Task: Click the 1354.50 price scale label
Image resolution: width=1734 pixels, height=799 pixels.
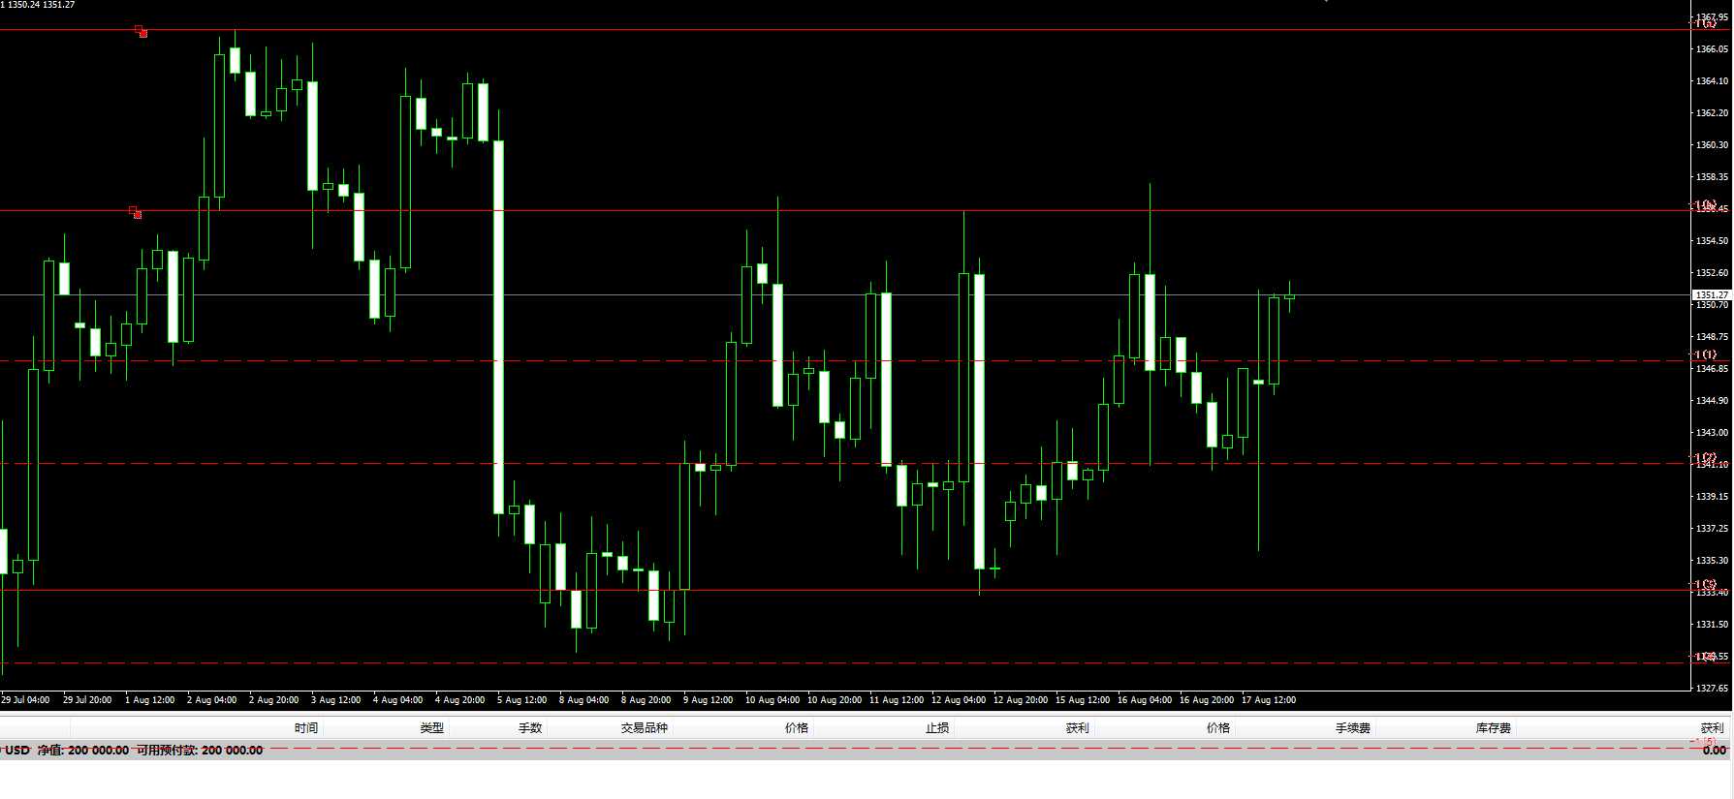Action: tap(1712, 241)
